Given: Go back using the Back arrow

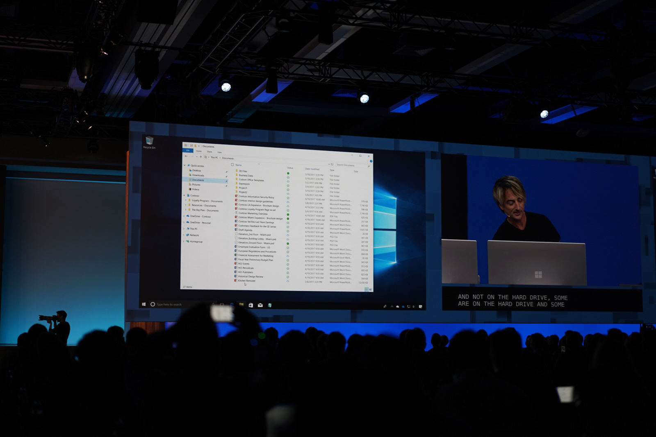Looking at the screenshot, I should (x=186, y=156).
